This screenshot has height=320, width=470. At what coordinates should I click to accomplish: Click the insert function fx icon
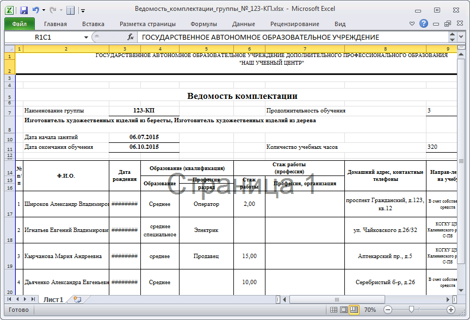tap(131, 37)
